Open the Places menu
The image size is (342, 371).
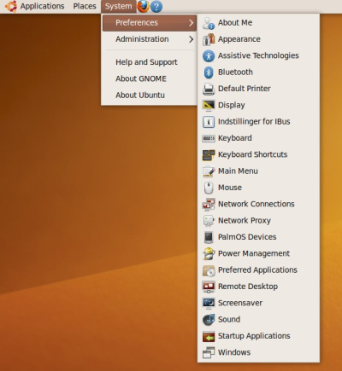(85, 6)
